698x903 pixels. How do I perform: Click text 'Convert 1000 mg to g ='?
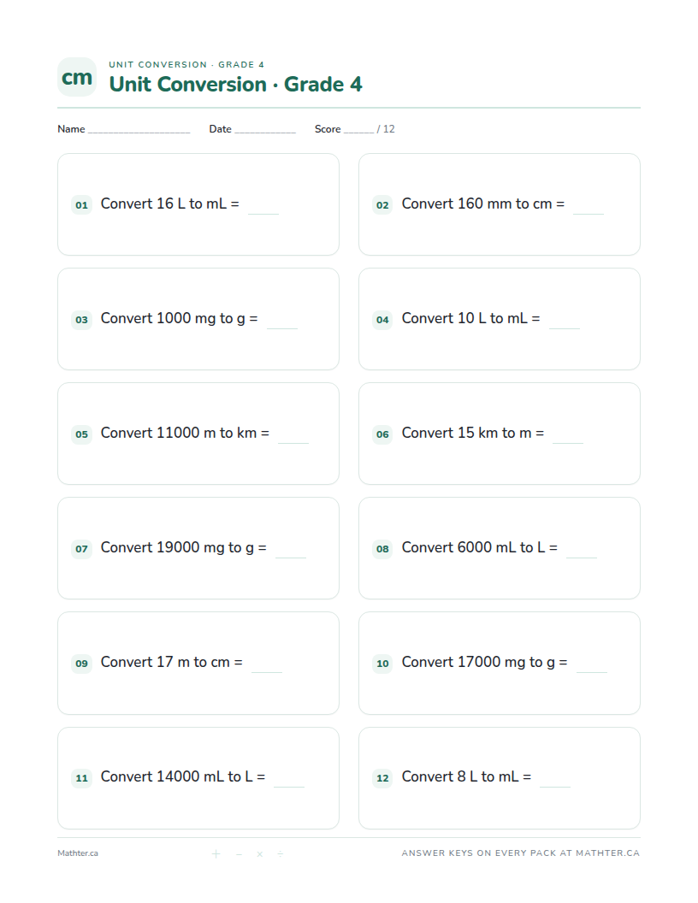click(179, 318)
